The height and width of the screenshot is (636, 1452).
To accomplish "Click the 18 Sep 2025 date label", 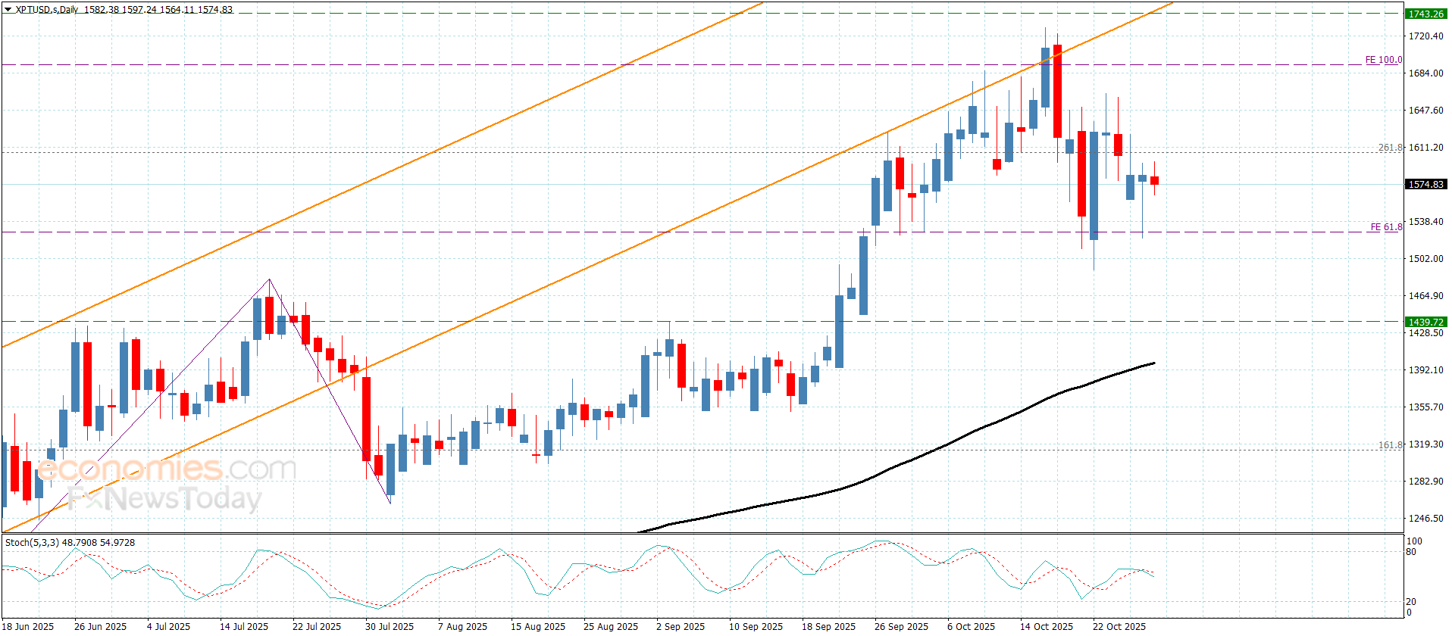I will 828,626.
